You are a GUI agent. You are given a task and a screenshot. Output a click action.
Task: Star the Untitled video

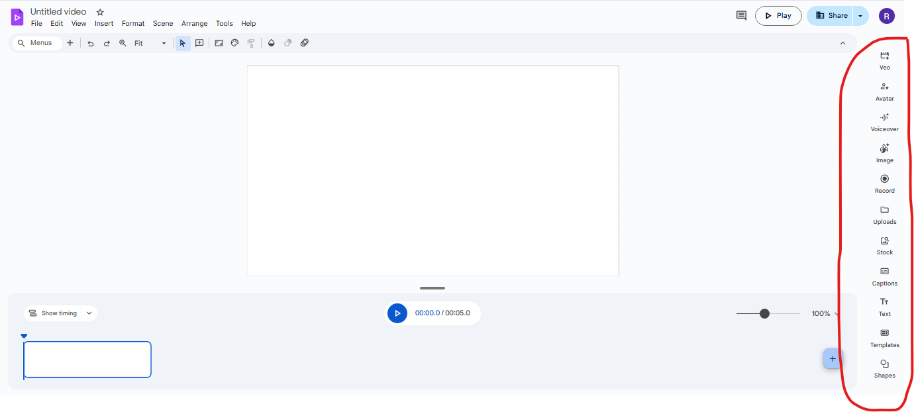pos(100,12)
